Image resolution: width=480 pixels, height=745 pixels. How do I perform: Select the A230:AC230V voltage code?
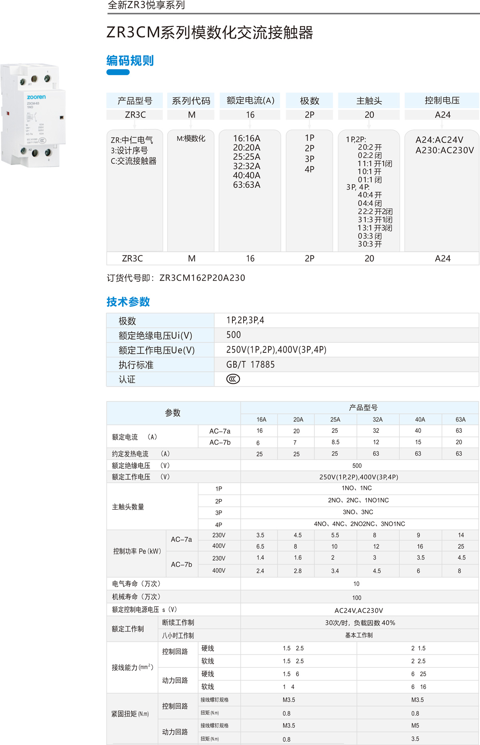[x=444, y=150]
